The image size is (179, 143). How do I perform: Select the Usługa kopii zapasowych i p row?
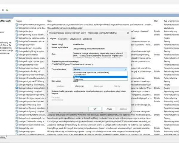(97, 118)
